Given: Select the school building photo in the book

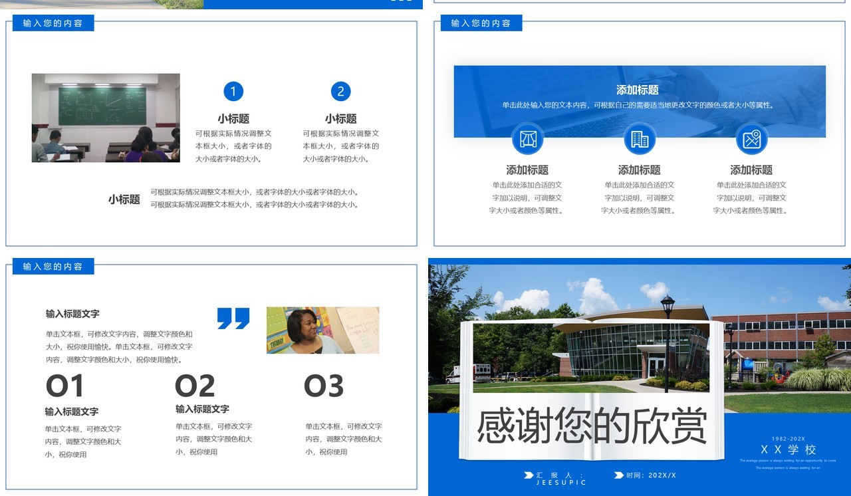Looking at the screenshot, I should coord(591,357).
